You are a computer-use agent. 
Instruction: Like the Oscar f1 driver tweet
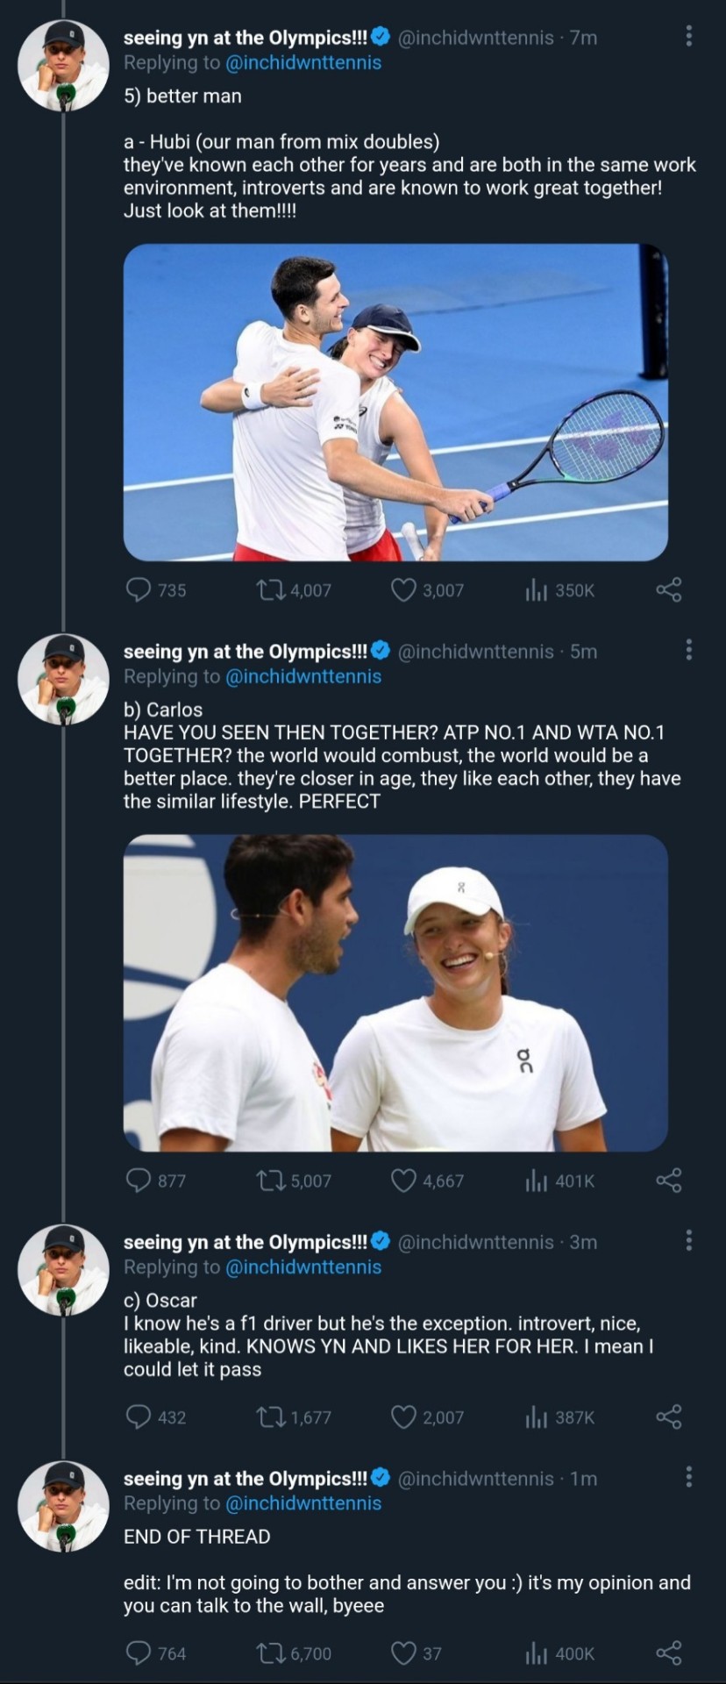coord(403,1416)
